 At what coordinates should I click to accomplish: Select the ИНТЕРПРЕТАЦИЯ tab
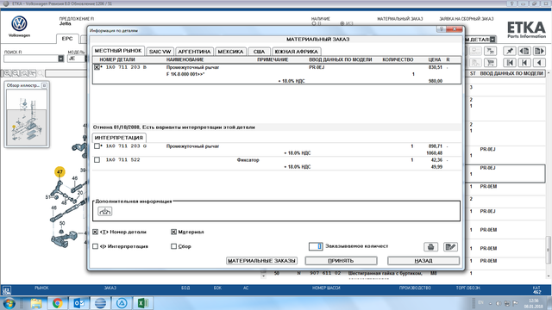click(119, 138)
